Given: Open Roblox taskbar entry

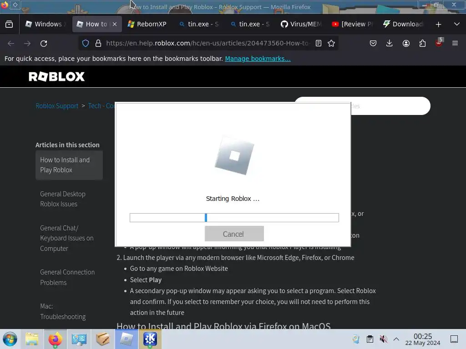Looking at the screenshot, I should tap(127, 339).
